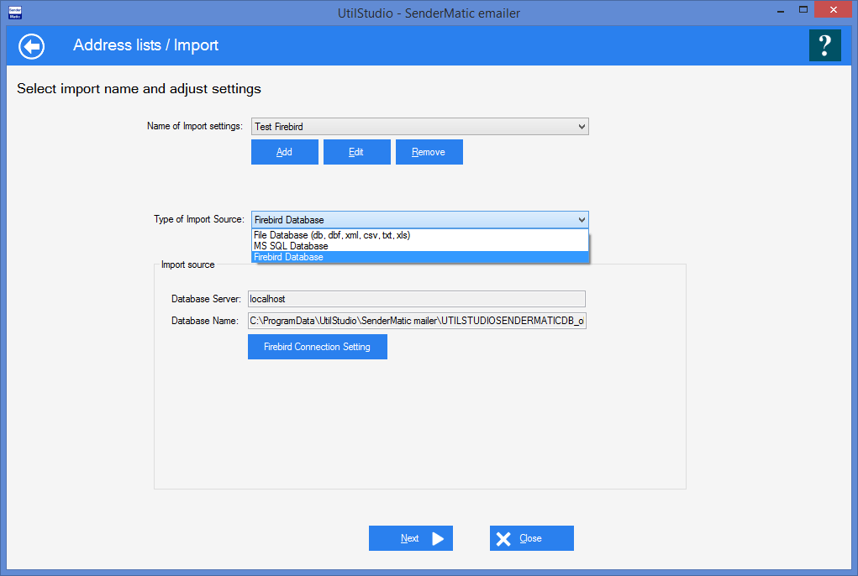Click the dropdown arrow icon on import settings
Image resolution: width=858 pixels, height=576 pixels.
[x=582, y=126]
